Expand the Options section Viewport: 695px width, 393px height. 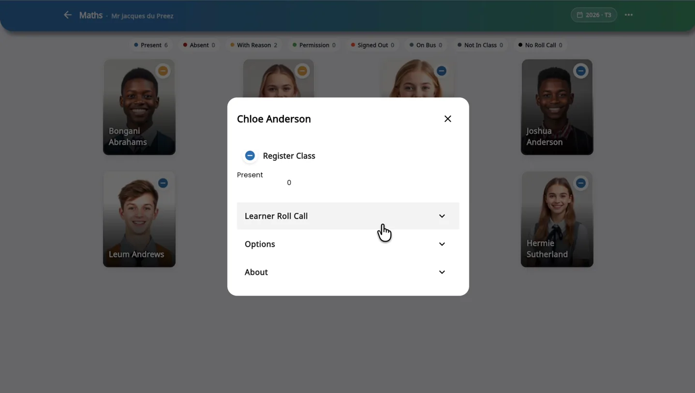point(348,244)
